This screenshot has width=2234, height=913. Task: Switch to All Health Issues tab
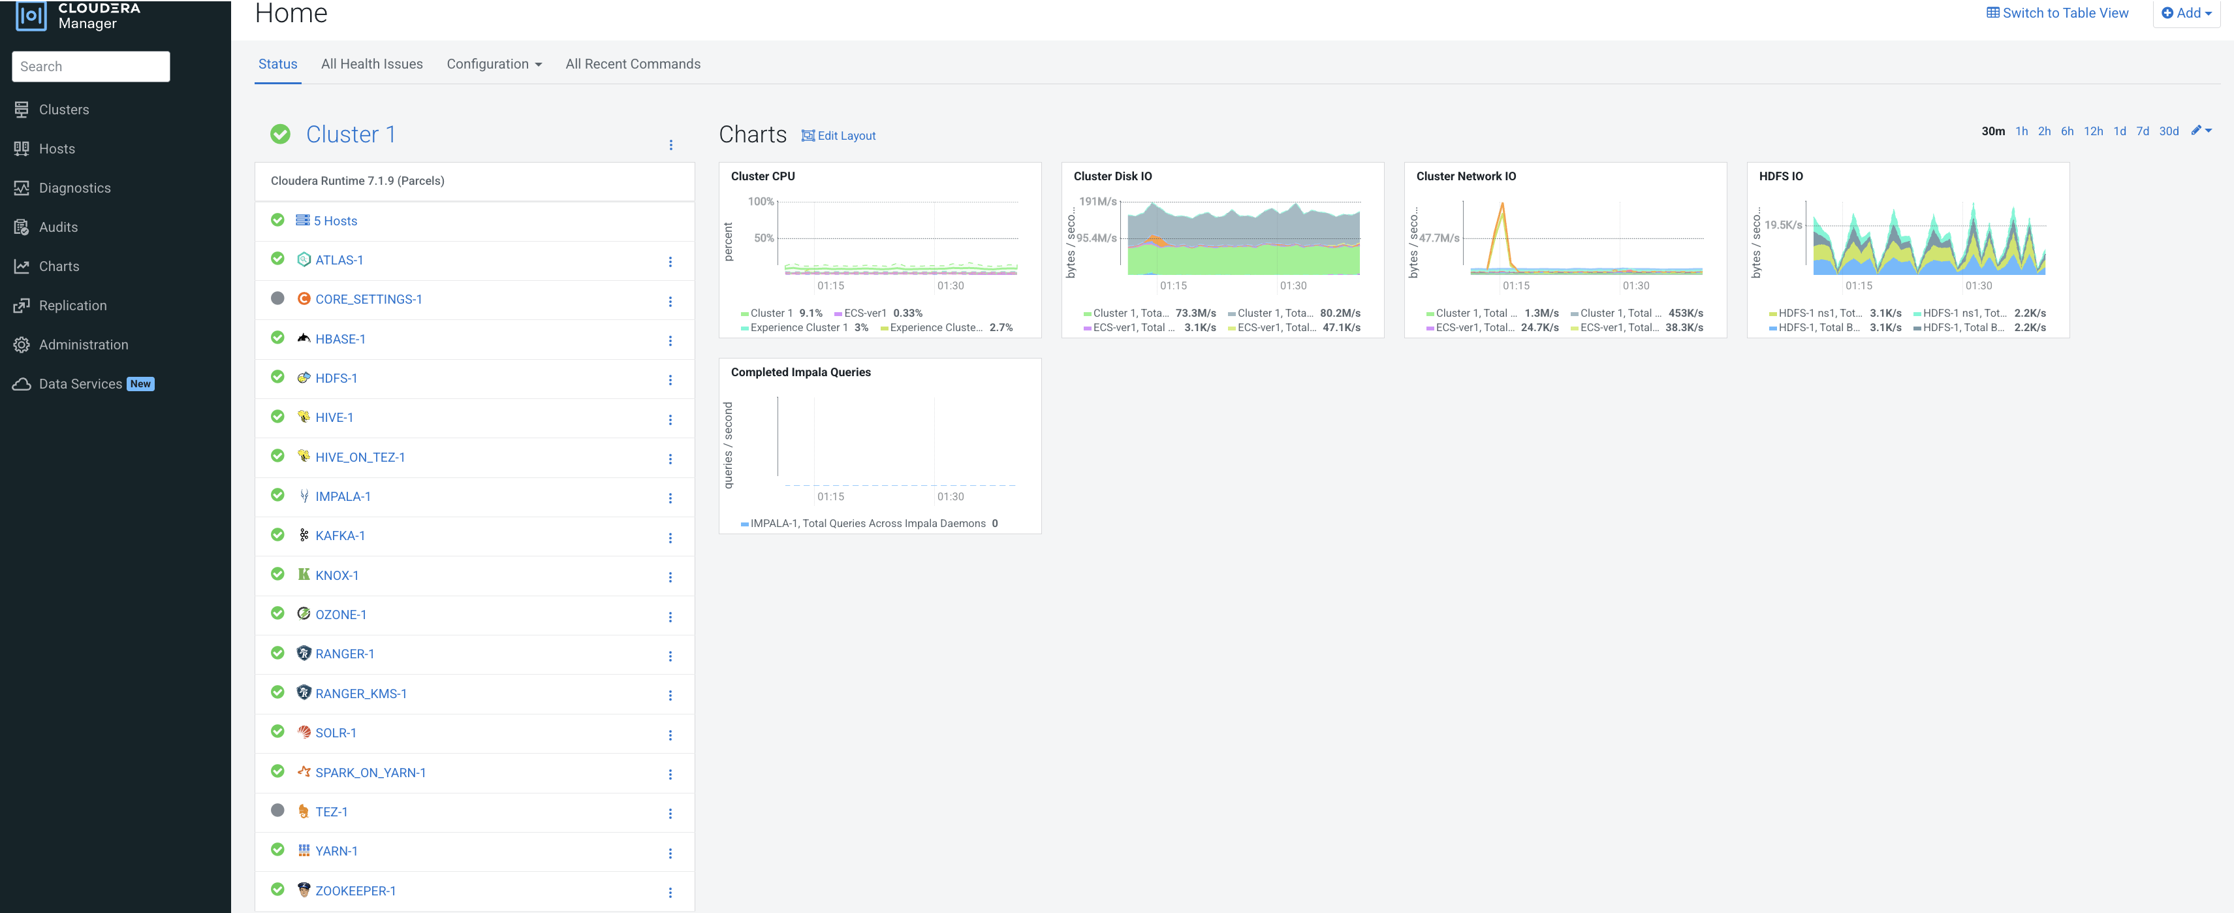coord(371,64)
